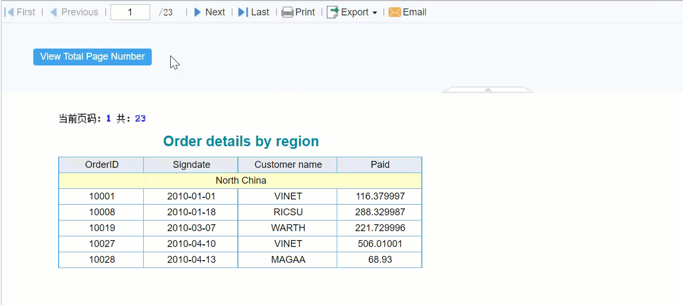
Task: Click the View Total Page Number button
Action: [x=92, y=56]
